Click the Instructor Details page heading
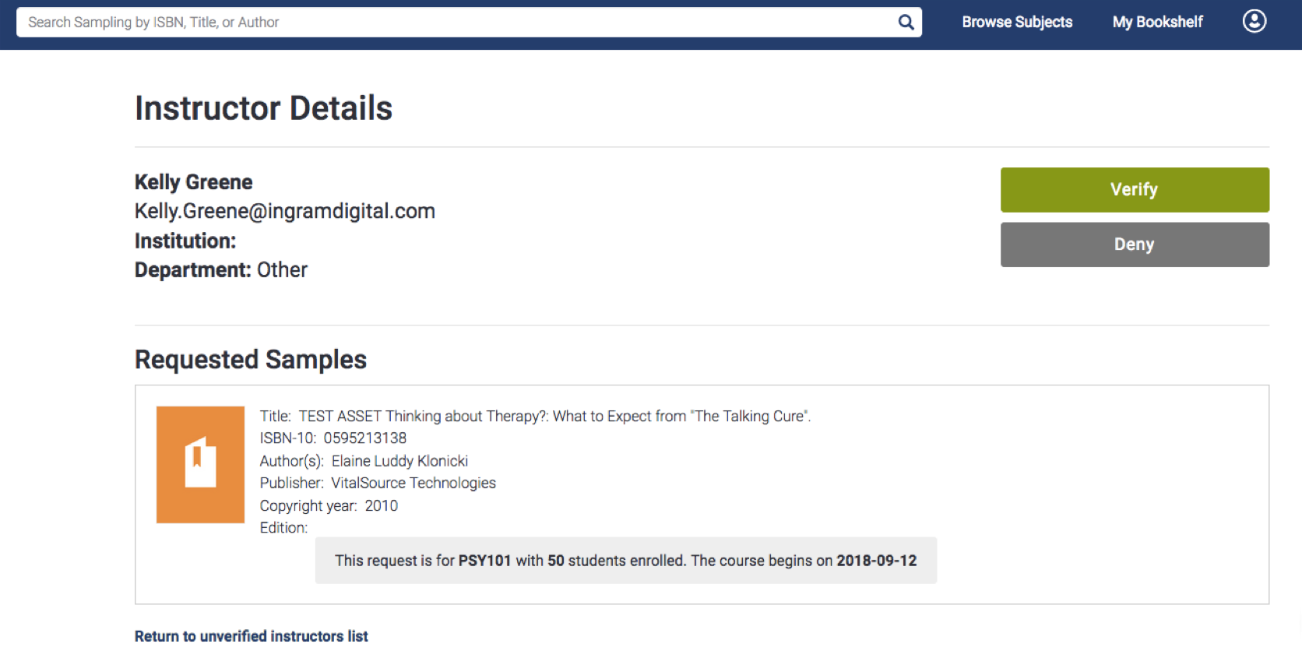The width and height of the screenshot is (1302, 658). coord(263,108)
